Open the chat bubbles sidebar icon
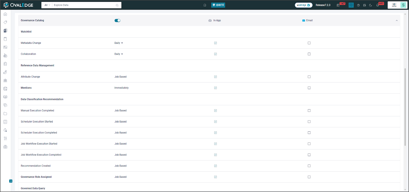The height and width of the screenshot is (192, 409). coord(5,105)
